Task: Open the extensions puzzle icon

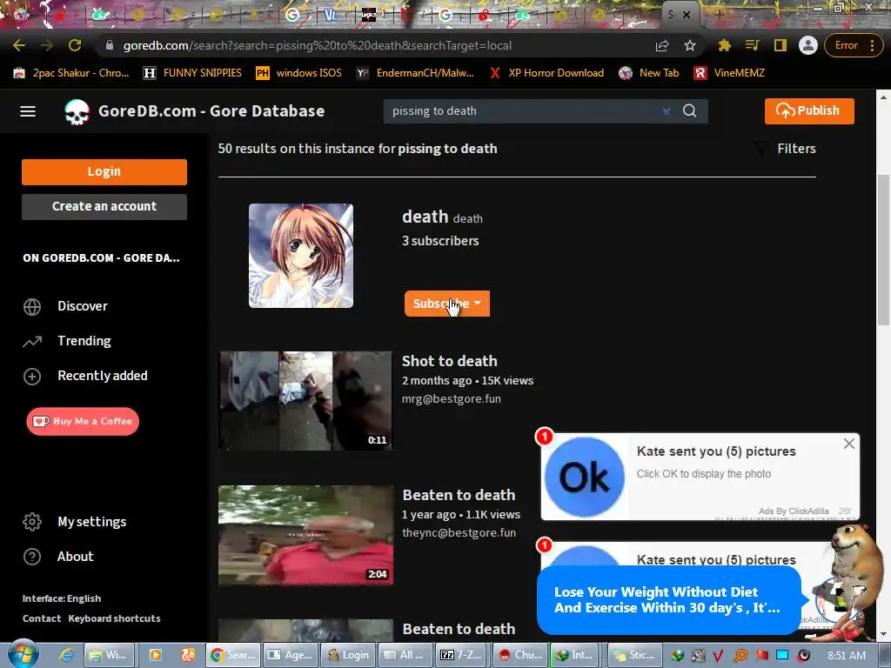Action: [x=725, y=45]
